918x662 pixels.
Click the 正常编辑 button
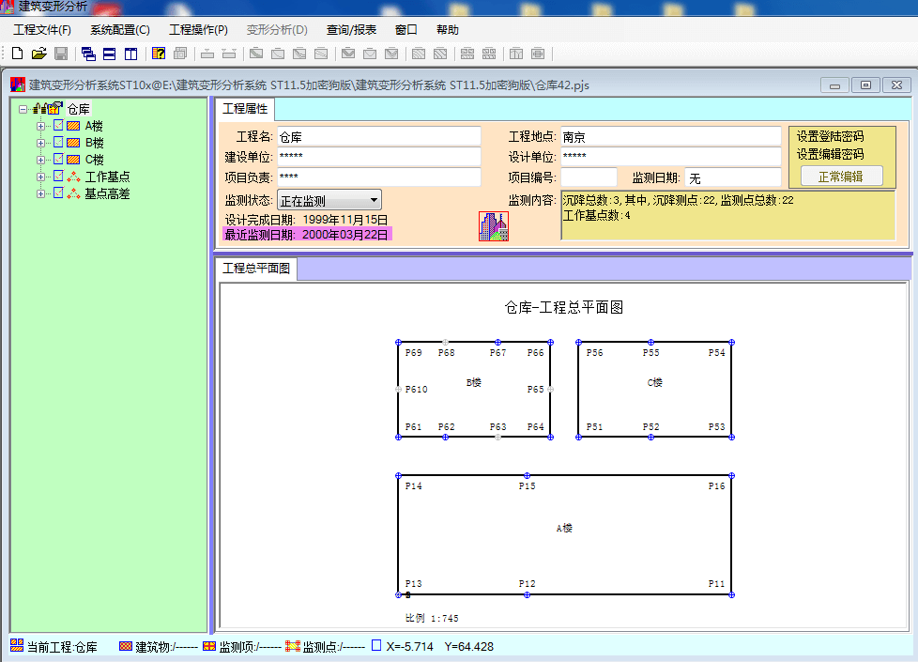click(842, 176)
